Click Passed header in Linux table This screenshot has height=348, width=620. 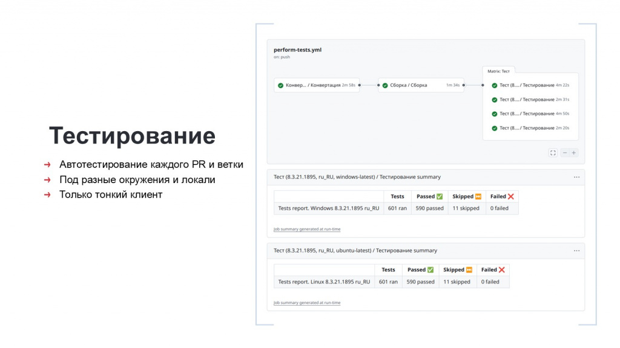coord(420,270)
